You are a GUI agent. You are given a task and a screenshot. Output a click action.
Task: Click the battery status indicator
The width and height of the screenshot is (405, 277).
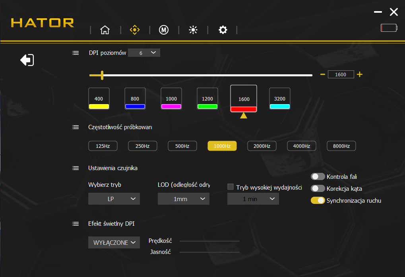[389, 28]
